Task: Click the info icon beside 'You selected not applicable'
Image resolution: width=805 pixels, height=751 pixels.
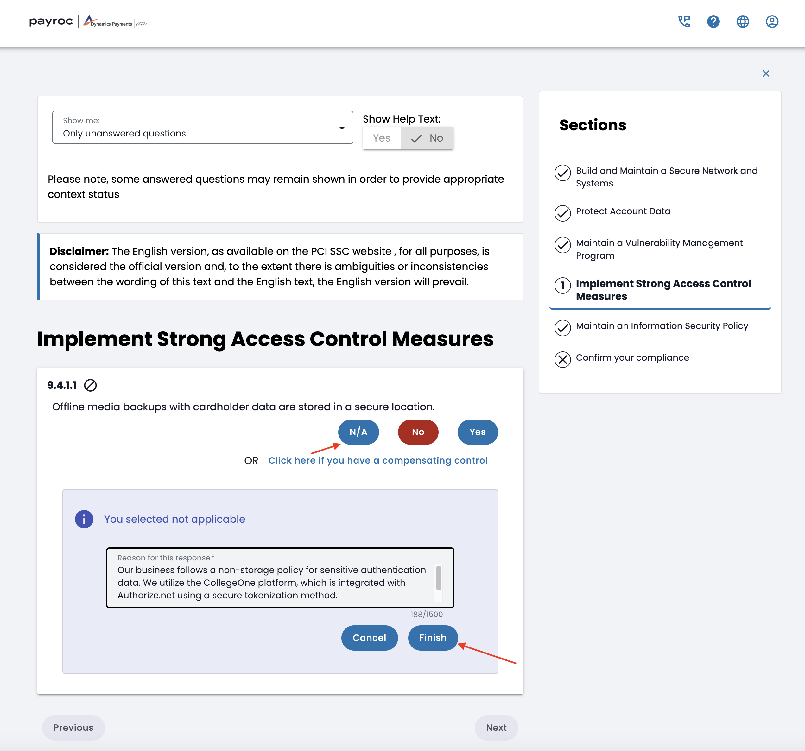Action: (84, 519)
